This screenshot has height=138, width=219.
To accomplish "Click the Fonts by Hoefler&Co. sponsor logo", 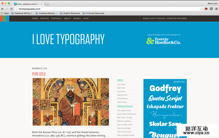I will (163, 41).
